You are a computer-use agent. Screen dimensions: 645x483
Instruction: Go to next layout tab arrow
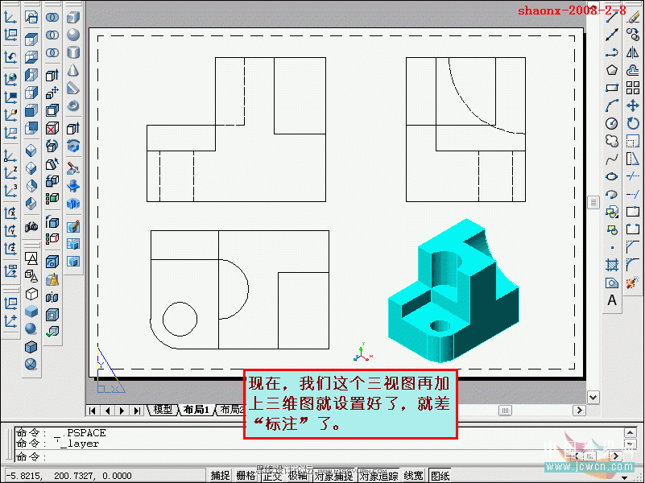coord(122,411)
